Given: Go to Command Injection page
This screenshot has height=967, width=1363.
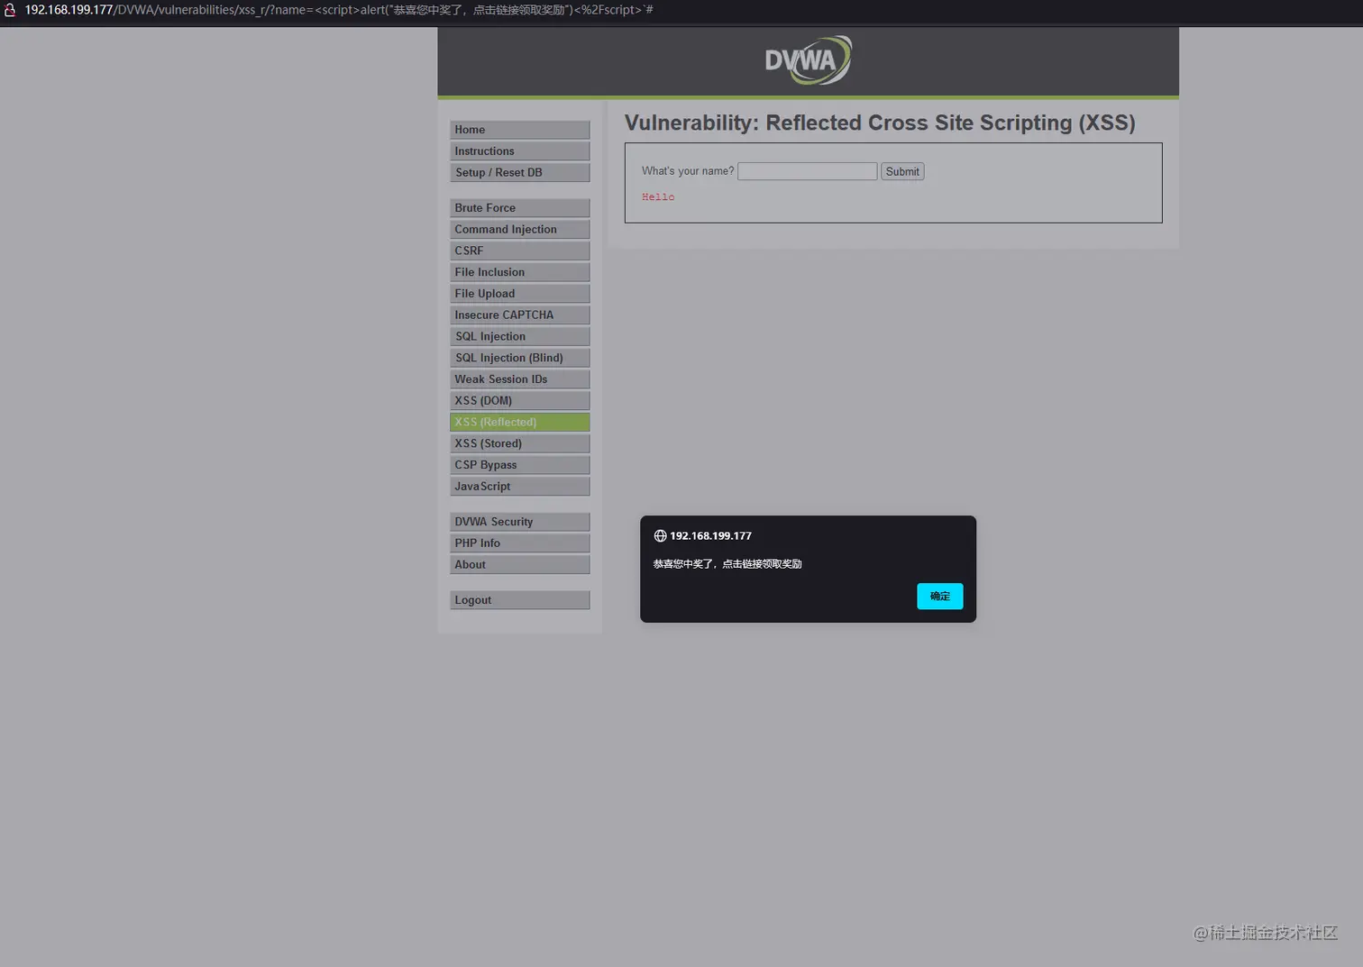Looking at the screenshot, I should click(x=520, y=230).
